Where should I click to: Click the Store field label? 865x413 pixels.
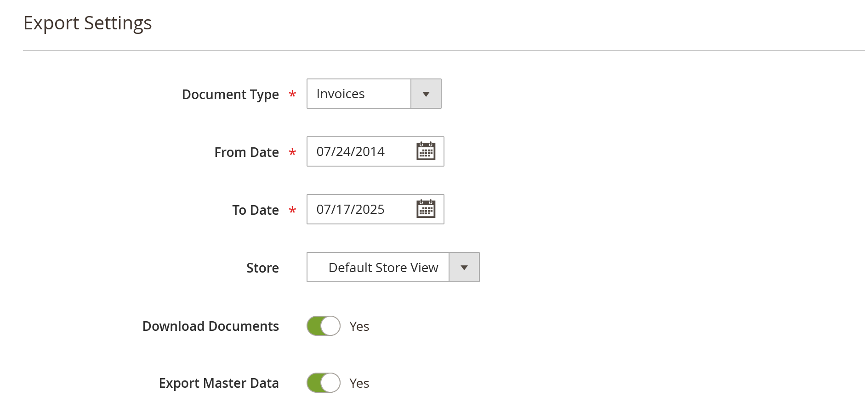[x=262, y=268]
